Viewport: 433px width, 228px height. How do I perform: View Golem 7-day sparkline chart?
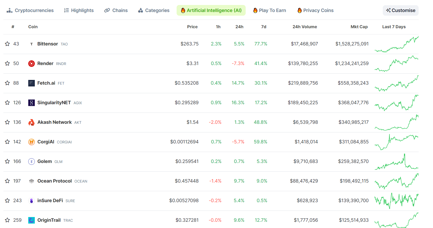(396, 162)
